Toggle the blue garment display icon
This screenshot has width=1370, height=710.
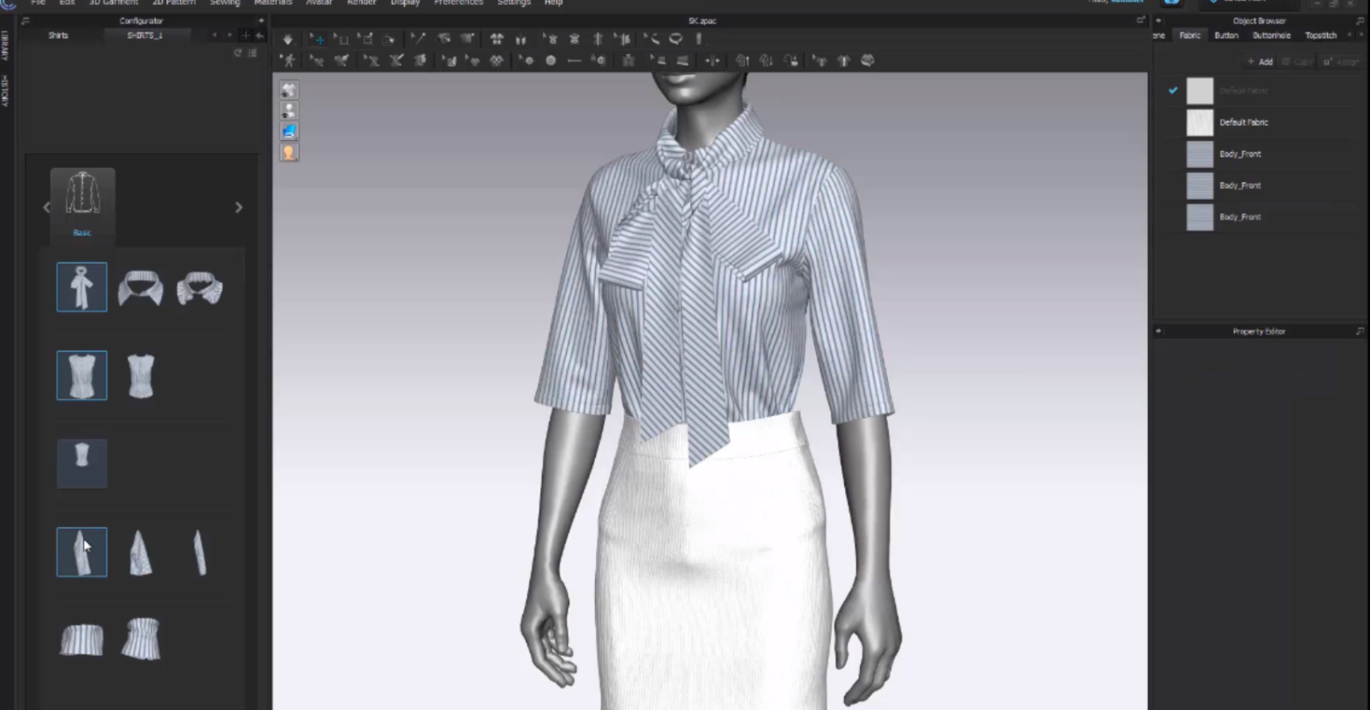pyautogui.click(x=289, y=131)
